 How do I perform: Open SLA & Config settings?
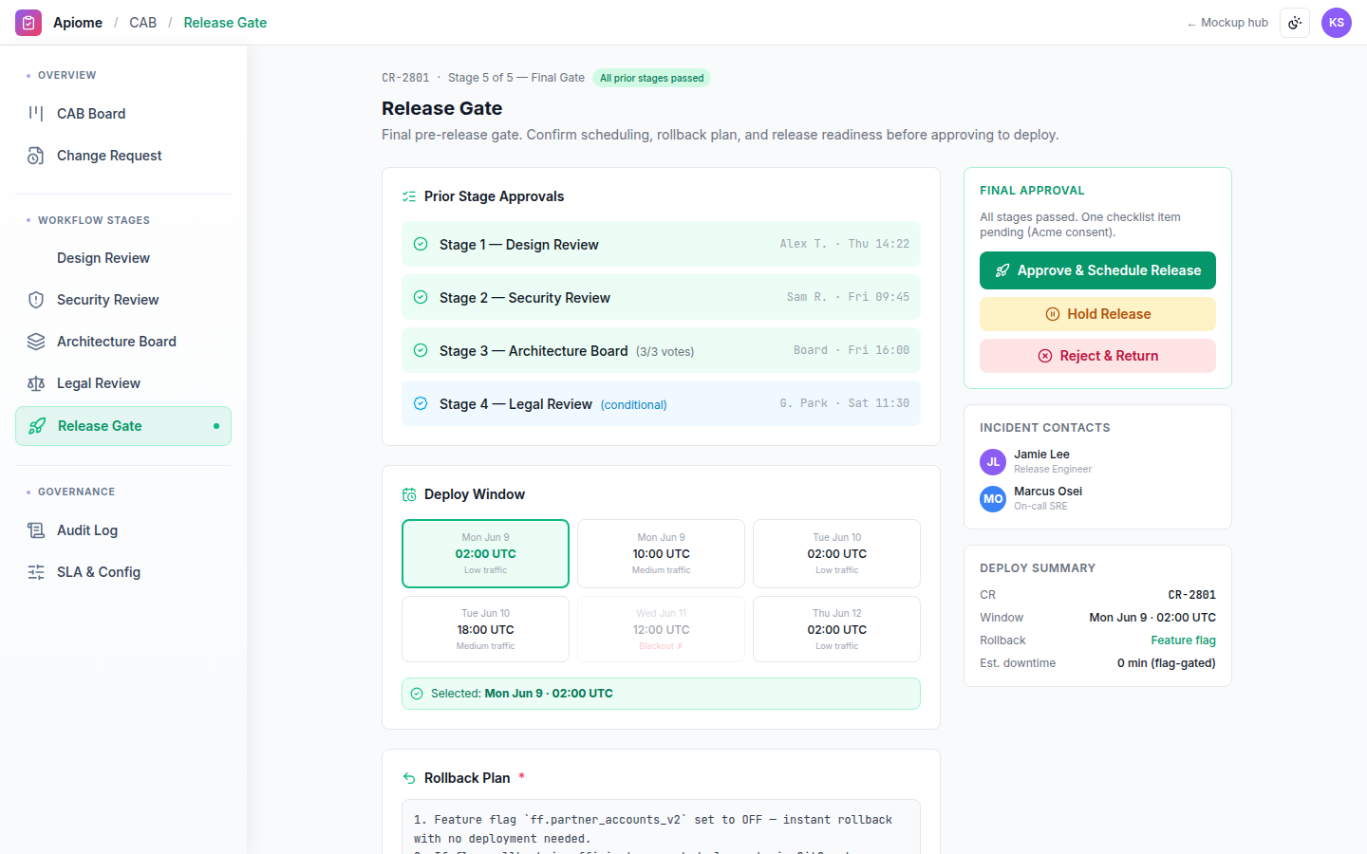[123, 572]
